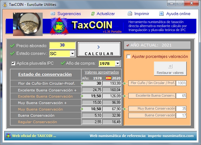Viewport: 201px width, 145px height.
Task: Select the Excelente Buena Conserv. percentage field
Action: [182, 96]
